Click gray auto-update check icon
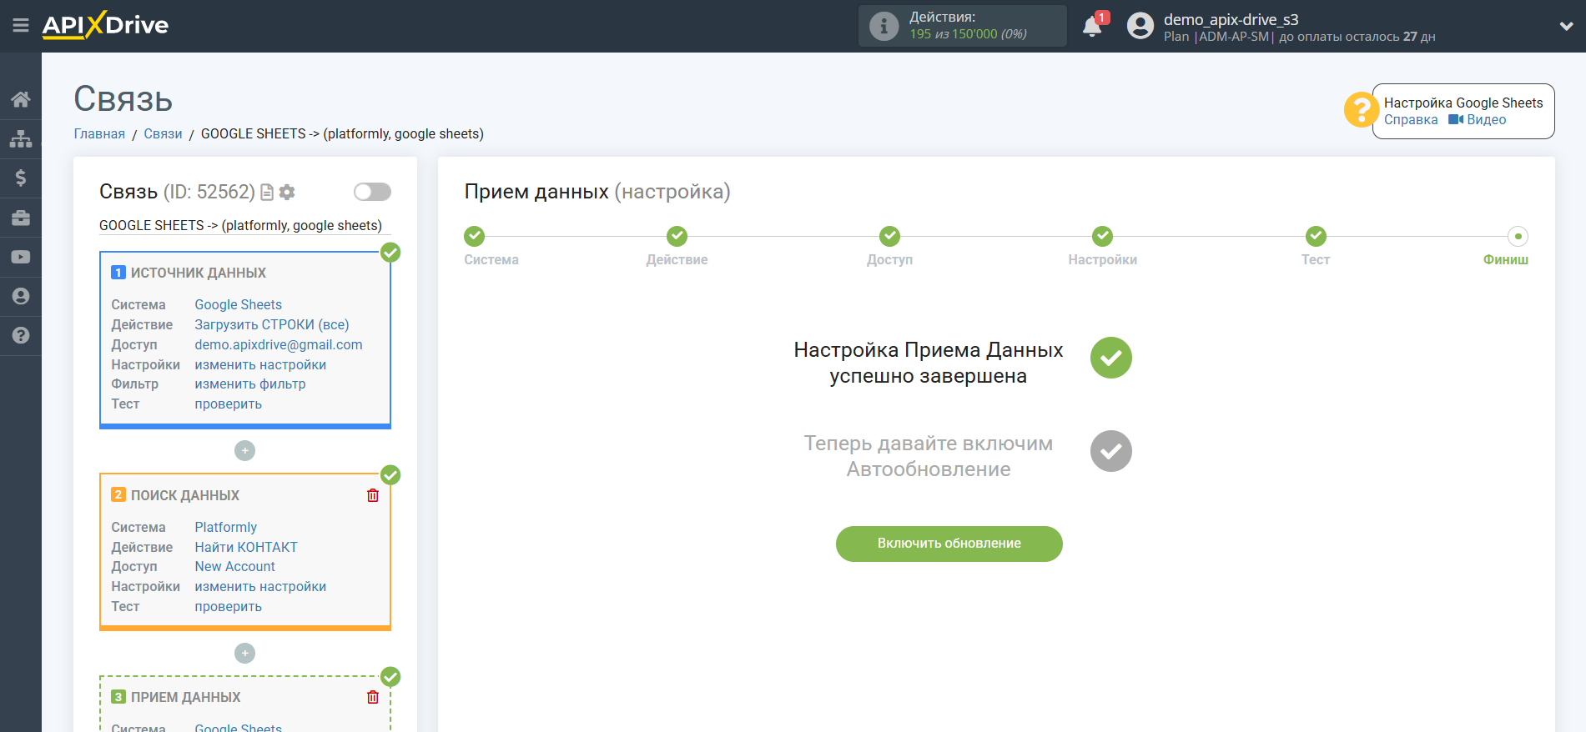The width and height of the screenshot is (1586, 732). [1111, 451]
